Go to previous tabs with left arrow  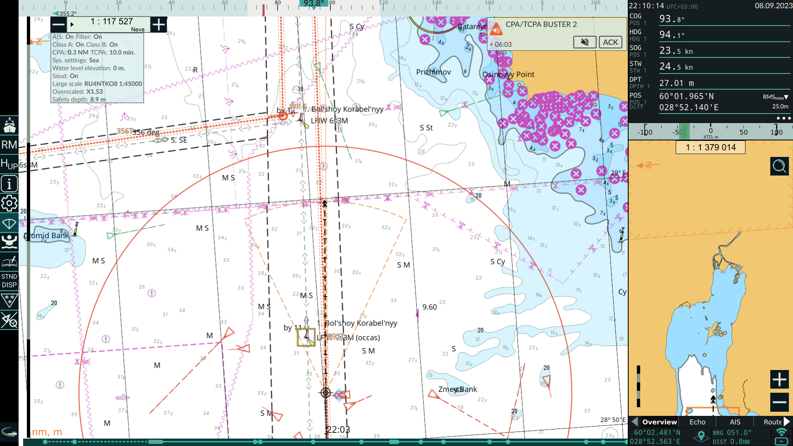(635, 422)
